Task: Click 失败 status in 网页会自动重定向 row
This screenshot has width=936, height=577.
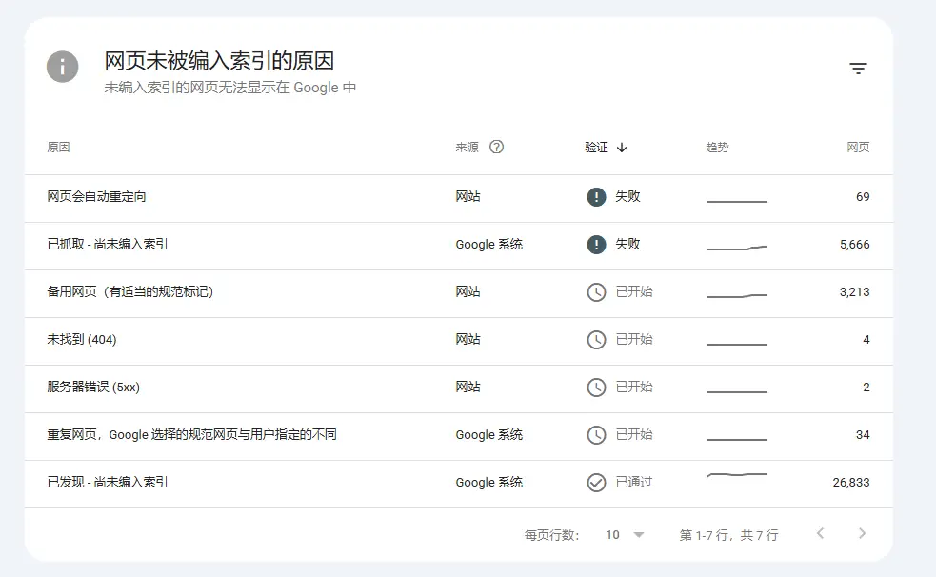Action: pyautogui.click(x=627, y=196)
